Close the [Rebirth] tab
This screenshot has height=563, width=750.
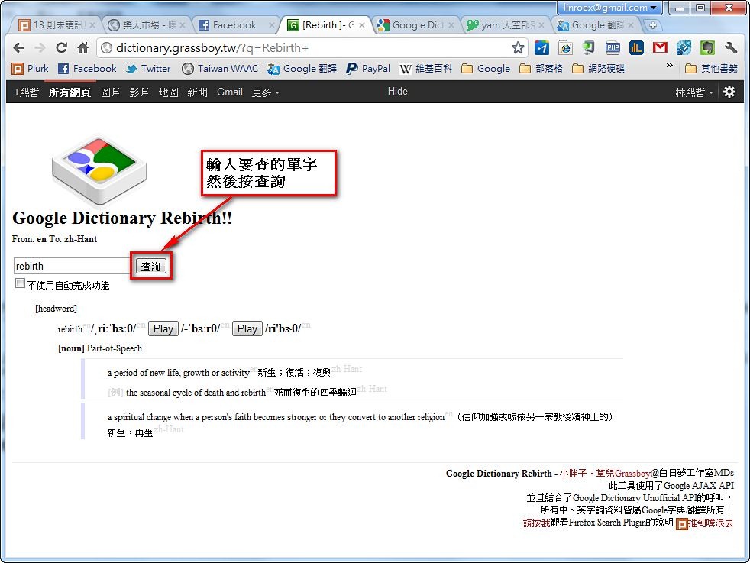pyautogui.click(x=362, y=25)
